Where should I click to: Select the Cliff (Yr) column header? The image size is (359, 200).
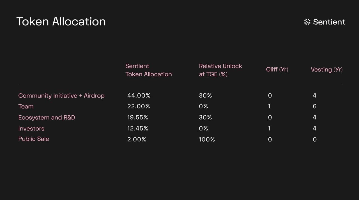(277, 70)
